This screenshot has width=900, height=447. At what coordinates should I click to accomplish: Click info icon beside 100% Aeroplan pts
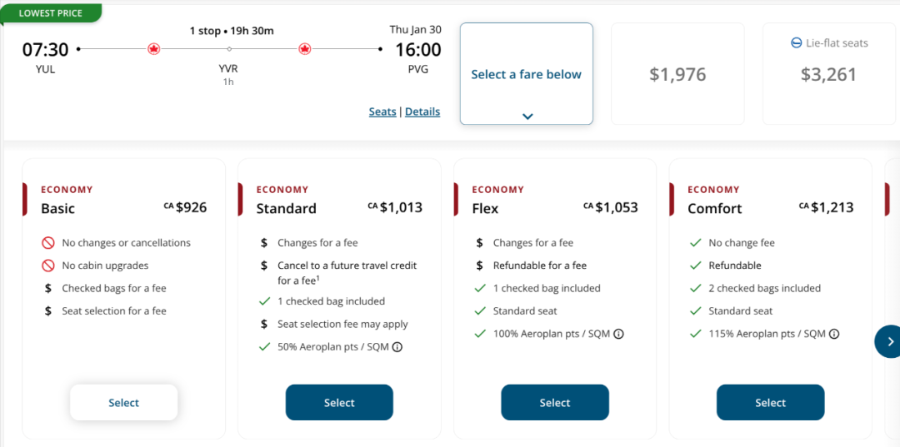point(618,334)
